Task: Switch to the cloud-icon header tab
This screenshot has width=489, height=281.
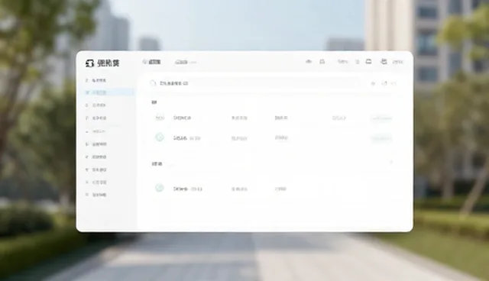Action: coord(186,62)
